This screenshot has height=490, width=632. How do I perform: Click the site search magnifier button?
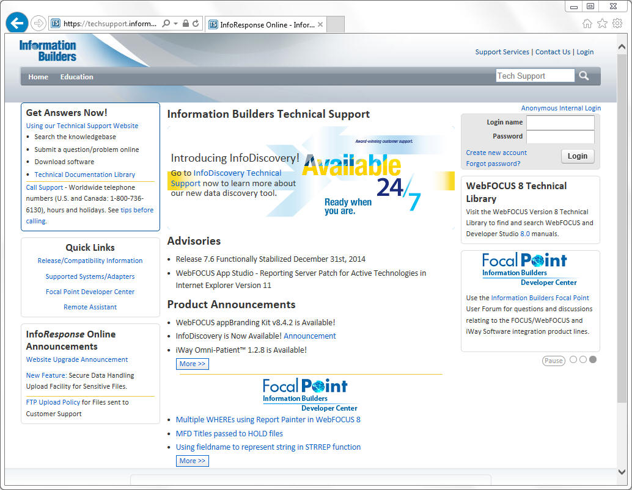pyautogui.click(x=584, y=76)
